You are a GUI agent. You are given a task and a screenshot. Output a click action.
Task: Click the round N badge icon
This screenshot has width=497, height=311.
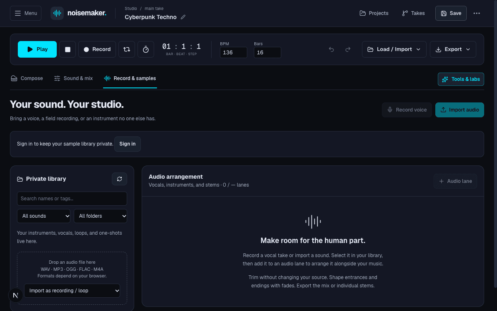tap(16, 295)
